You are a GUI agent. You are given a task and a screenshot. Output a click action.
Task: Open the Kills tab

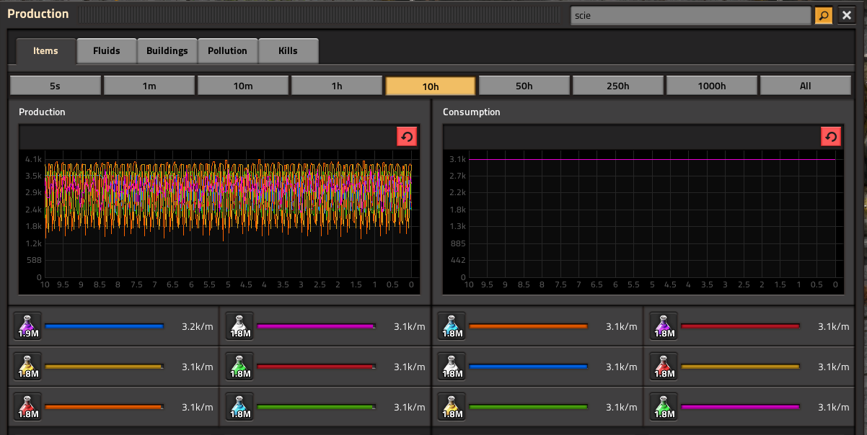tap(289, 51)
